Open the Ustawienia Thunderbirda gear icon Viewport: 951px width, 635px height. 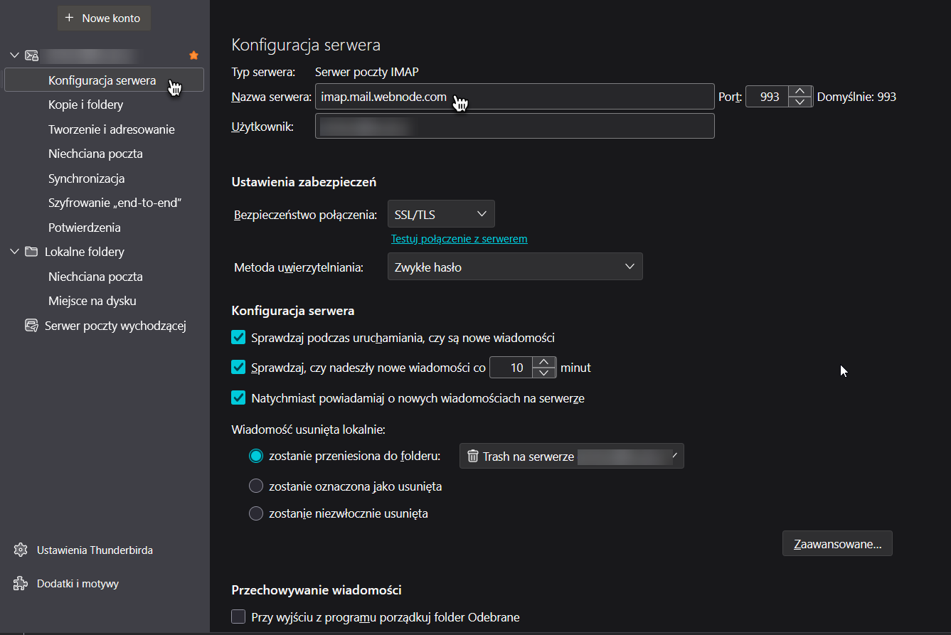[x=21, y=550]
